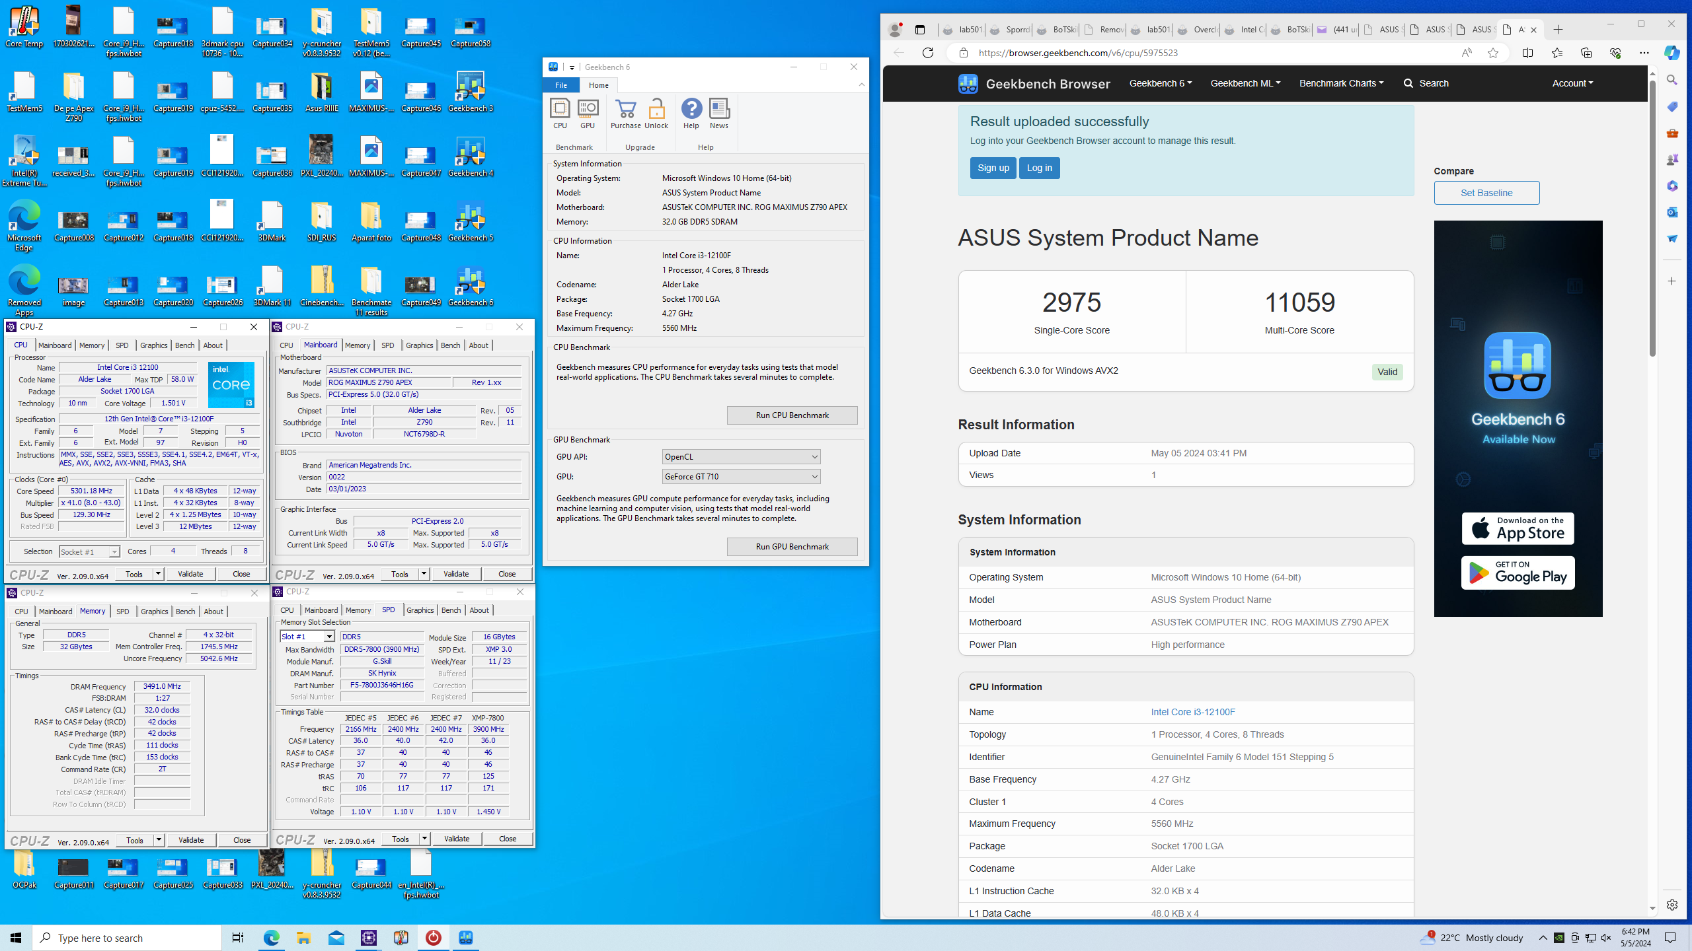Click Run GPU Benchmark button
The height and width of the screenshot is (951, 1692).
coord(792,547)
